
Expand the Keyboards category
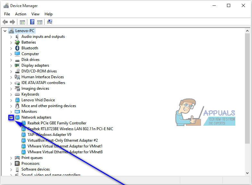point(11,95)
